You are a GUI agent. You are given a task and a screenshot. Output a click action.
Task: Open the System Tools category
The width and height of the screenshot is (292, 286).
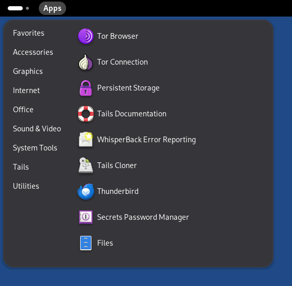(35, 148)
